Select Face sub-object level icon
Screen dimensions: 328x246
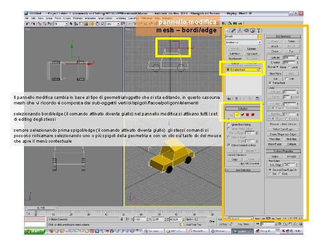coord(242,115)
